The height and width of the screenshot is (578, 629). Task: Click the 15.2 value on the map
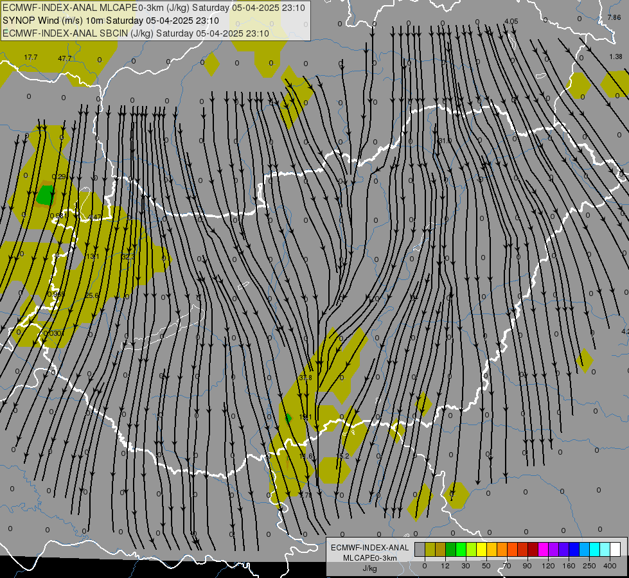click(342, 456)
